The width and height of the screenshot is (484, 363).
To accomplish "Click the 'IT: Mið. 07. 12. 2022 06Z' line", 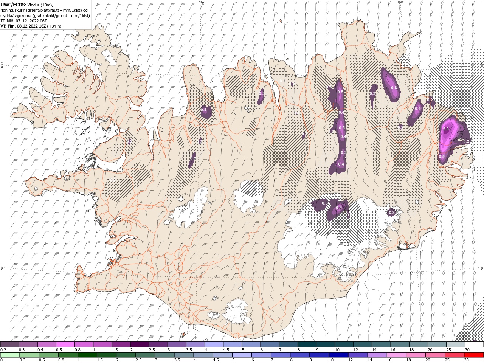I will click(25, 21).
